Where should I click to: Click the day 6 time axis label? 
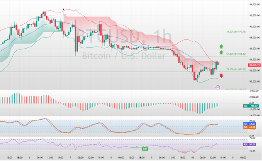pos(29,157)
